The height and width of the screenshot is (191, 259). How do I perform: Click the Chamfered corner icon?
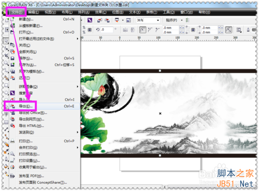[x=157, y=30]
